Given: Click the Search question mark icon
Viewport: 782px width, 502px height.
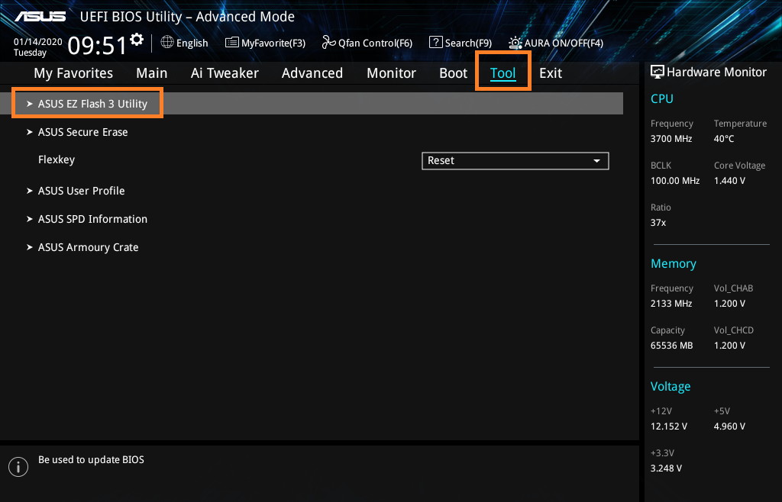Looking at the screenshot, I should [x=435, y=42].
